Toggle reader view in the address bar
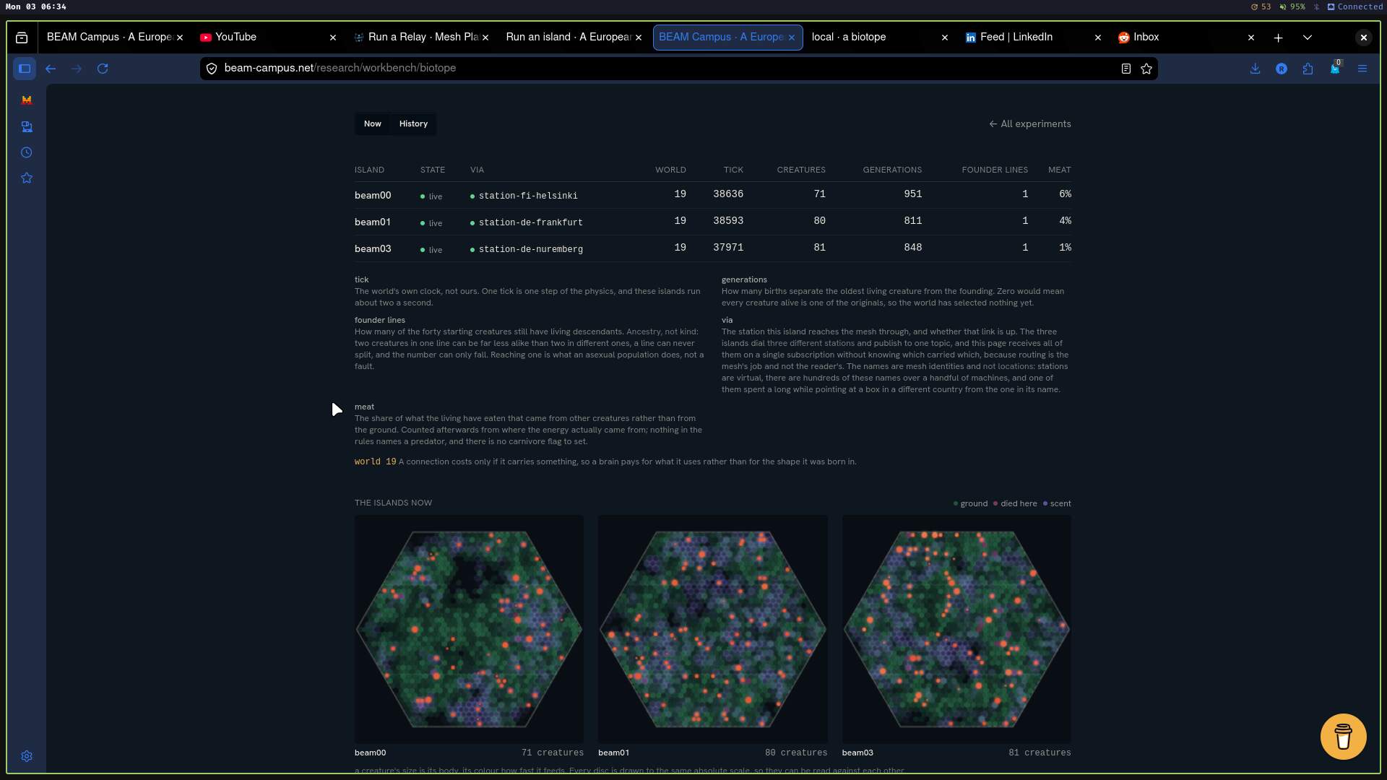Image resolution: width=1387 pixels, height=780 pixels. coord(1125,69)
